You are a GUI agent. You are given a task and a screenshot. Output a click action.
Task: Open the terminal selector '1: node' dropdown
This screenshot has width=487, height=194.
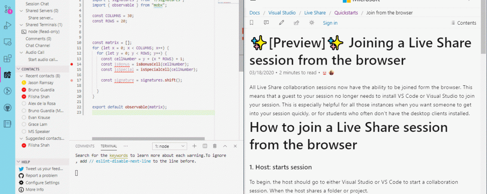point(170,146)
